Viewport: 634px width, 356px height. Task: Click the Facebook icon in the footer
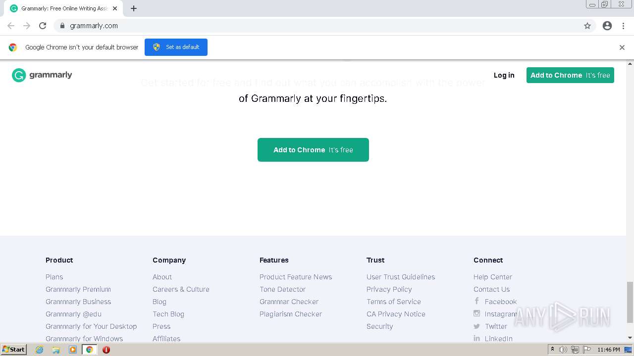[x=476, y=301]
